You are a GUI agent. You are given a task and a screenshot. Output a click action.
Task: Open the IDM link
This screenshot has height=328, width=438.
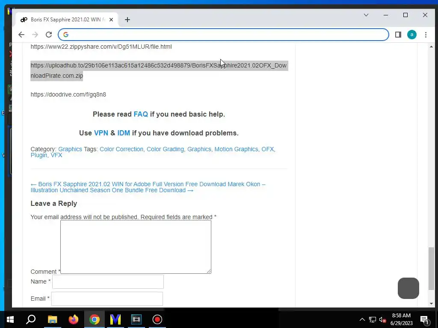pos(124,133)
